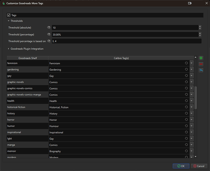Click help icon beside Threshold (absolute)

49,27
